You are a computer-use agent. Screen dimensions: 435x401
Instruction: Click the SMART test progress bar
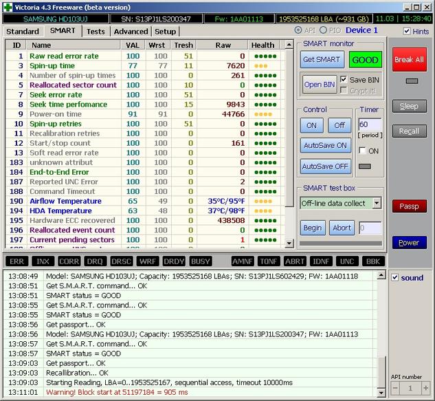(341, 243)
